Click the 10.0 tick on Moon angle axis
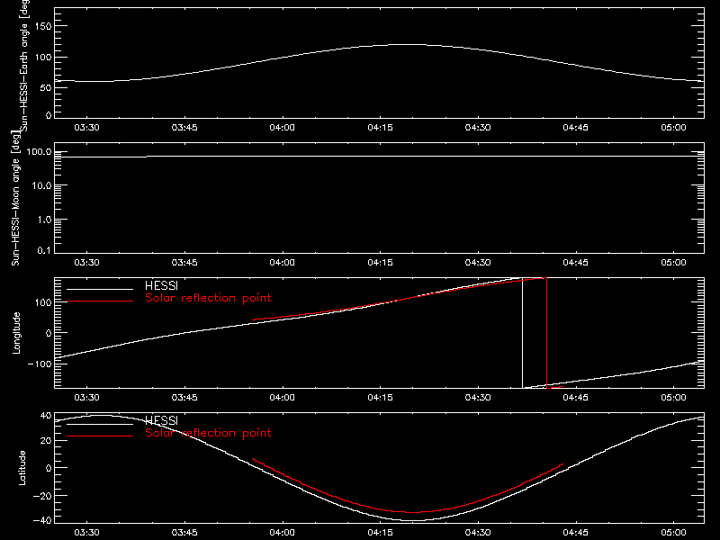The height and width of the screenshot is (540, 720). coord(41,185)
